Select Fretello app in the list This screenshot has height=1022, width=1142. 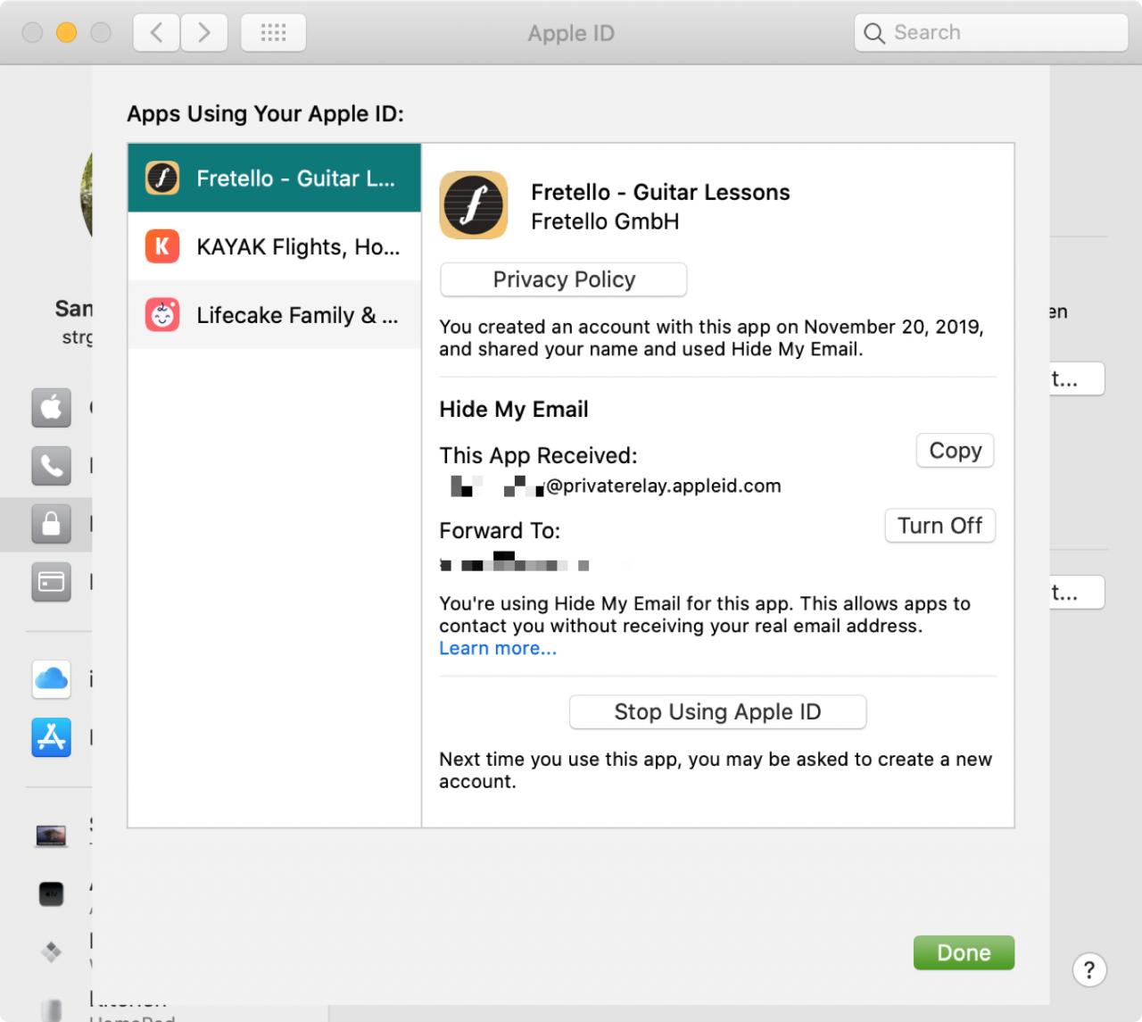pyautogui.click(x=274, y=179)
